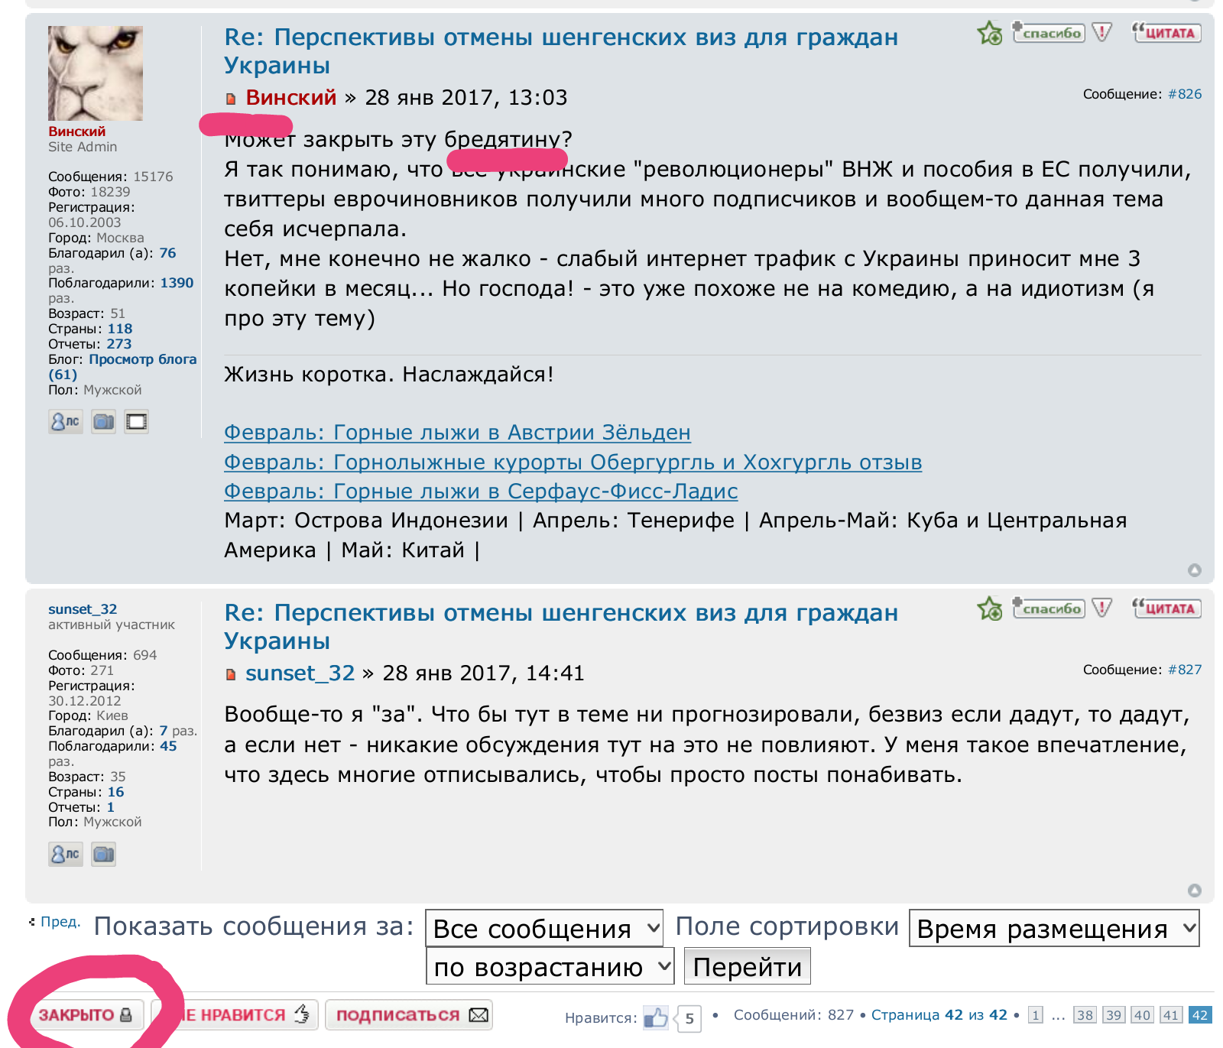Quote Винский's post with the 'цитата' button

(1166, 33)
